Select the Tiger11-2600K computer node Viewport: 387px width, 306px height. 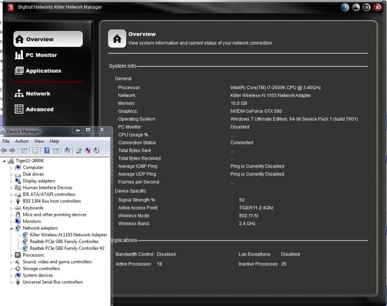30,161
